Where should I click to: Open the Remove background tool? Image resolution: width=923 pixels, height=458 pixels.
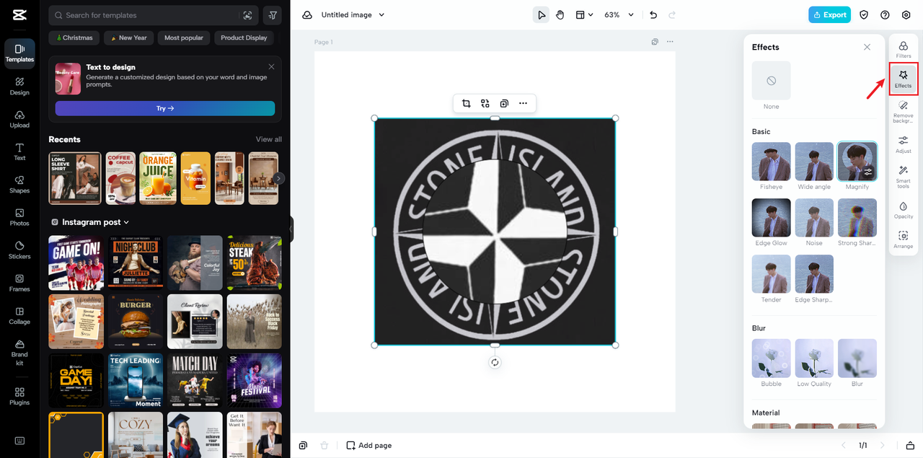(903, 112)
